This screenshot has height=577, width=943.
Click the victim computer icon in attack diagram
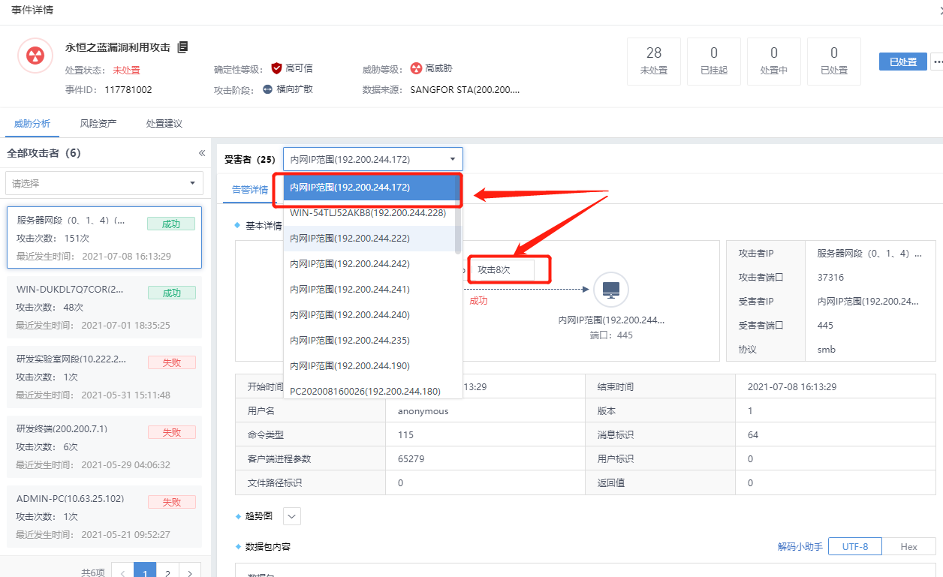point(610,289)
